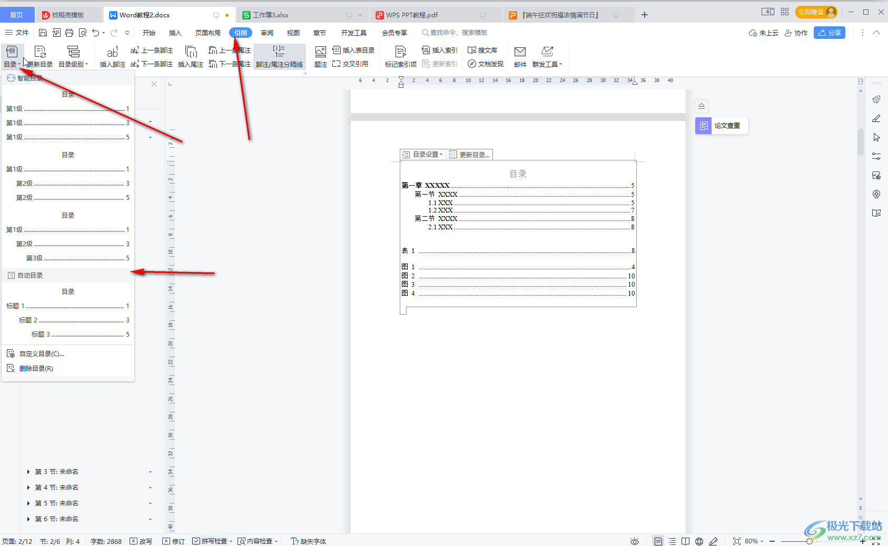
Task: Expand the 群发工具 dropdown
Action: tap(547, 57)
